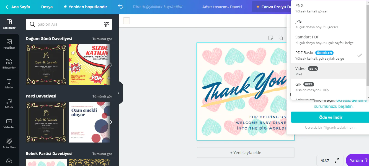Image resolution: width=369 pixels, height=166 pixels.
Task: Collapse the templates side panel
Action: (118, 93)
